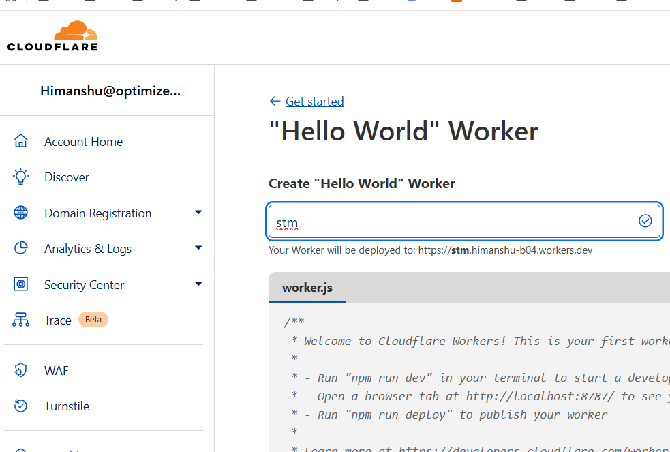Open Analytics & Logs section
Screen dimensions: 670x452
pyautogui.click(x=88, y=249)
